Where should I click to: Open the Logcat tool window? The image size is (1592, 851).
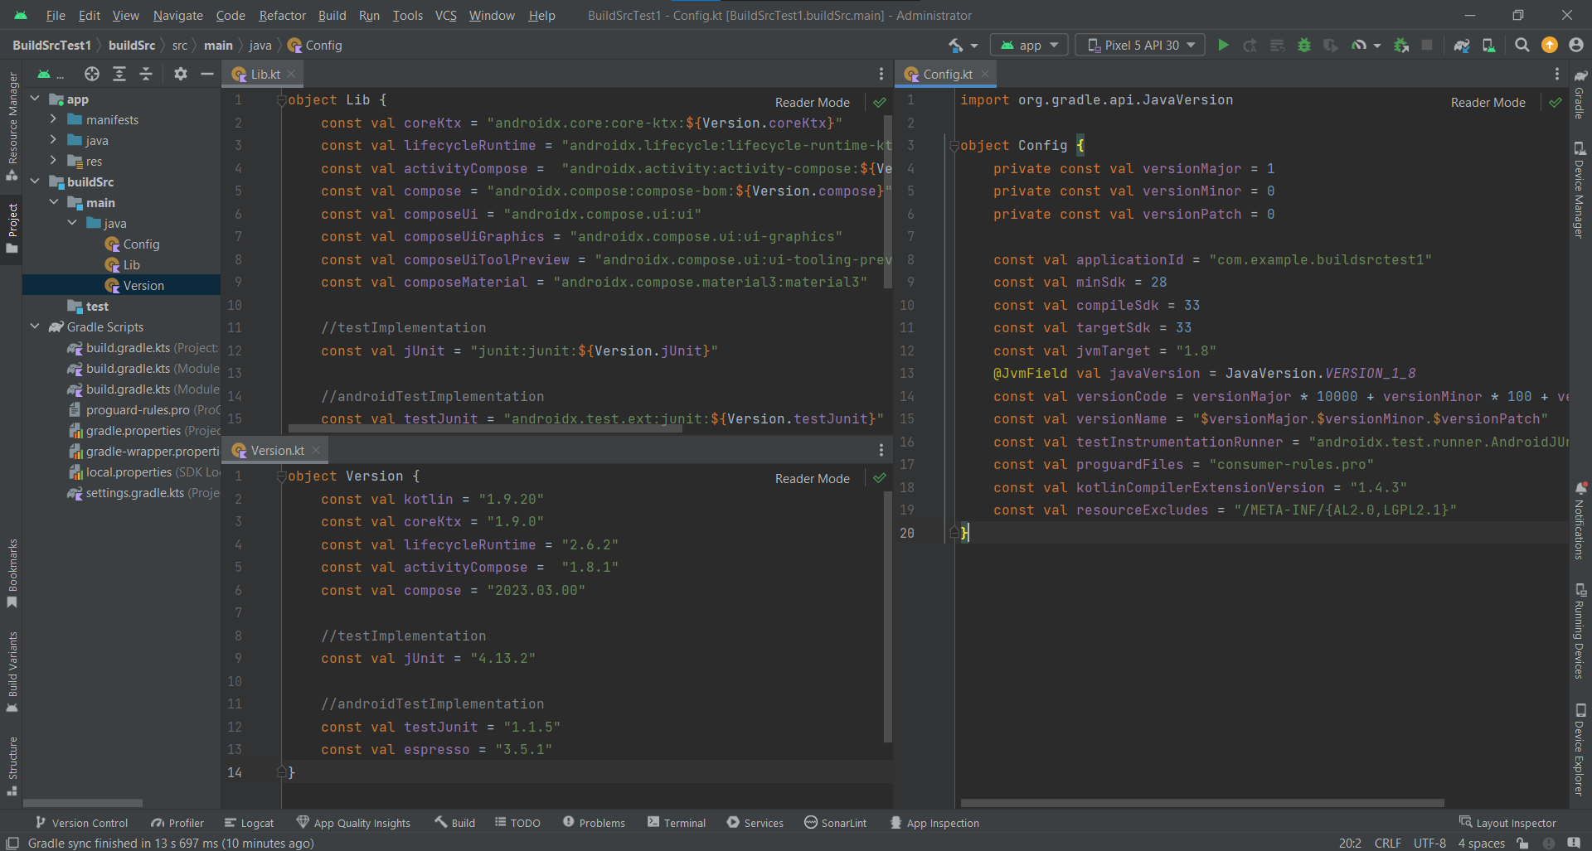point(249,823)
